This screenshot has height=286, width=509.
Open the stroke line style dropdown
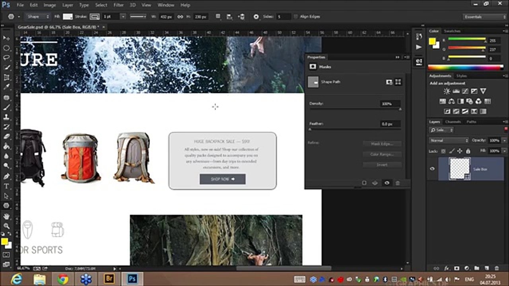[x=138, y=17]
